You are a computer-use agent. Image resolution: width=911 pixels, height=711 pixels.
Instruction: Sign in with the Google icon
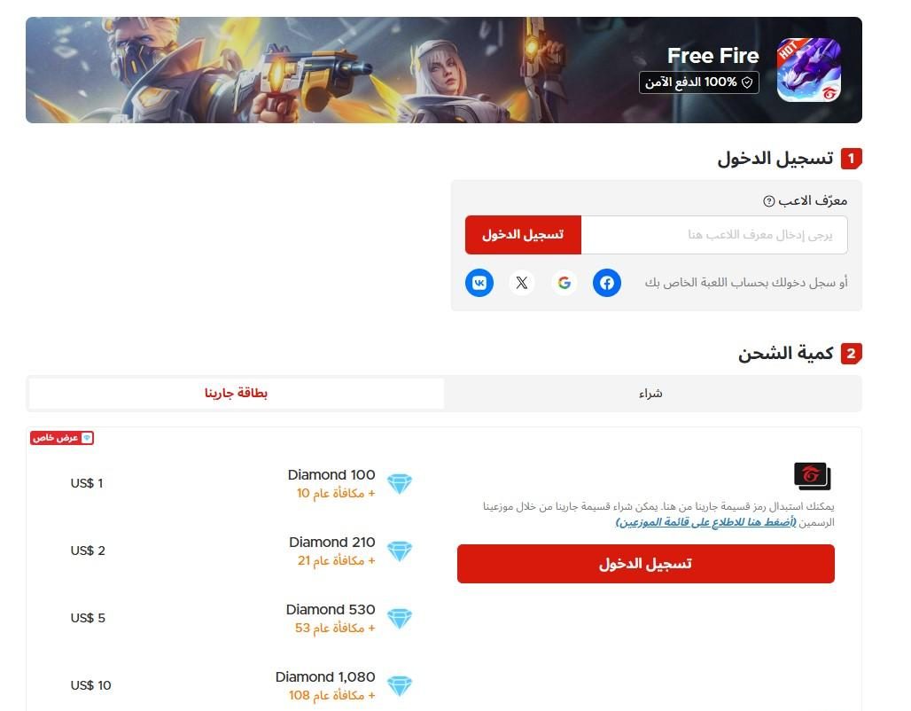565,283
